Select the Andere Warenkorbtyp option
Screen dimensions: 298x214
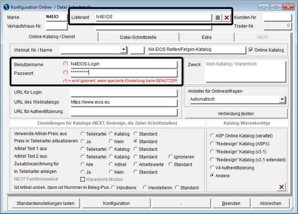pyautogui.click(x=212, y=175)
